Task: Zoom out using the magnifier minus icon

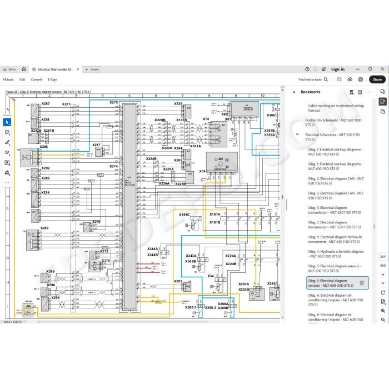Action: pos(383,320)
